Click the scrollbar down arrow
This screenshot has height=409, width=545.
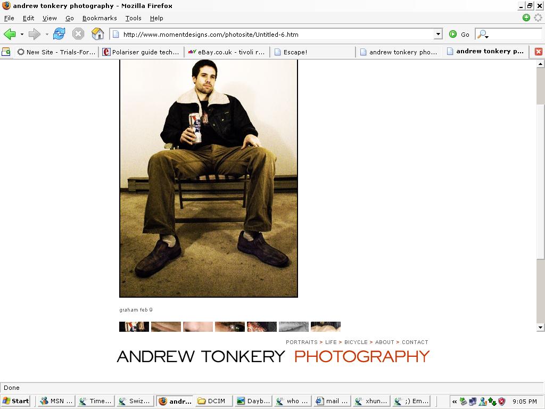pos(540,328)
